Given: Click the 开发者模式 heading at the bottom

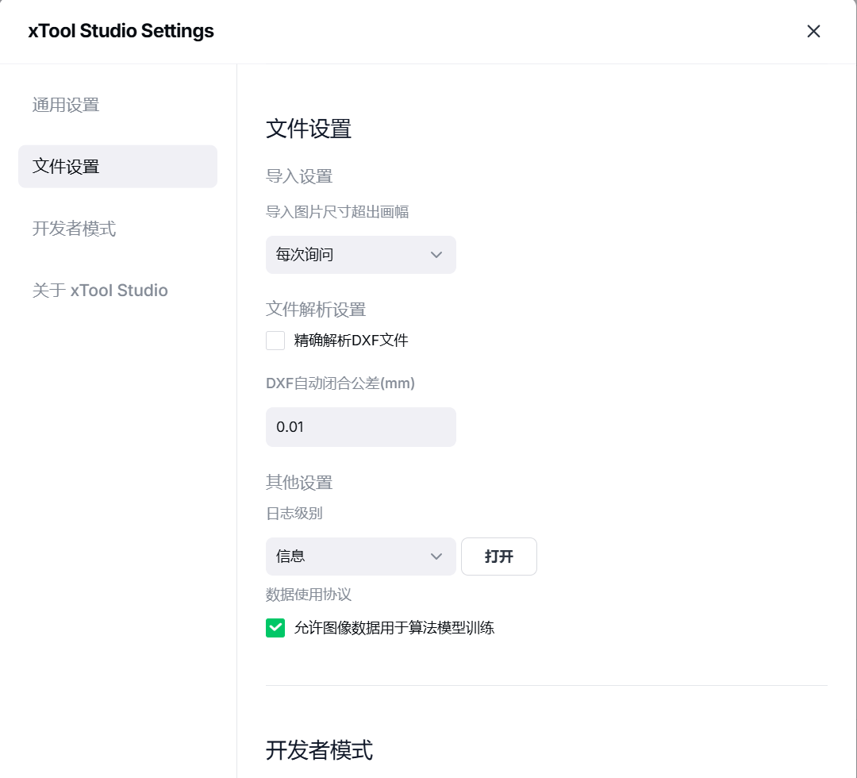Looking at the screenshot, I should coord(319,749).
